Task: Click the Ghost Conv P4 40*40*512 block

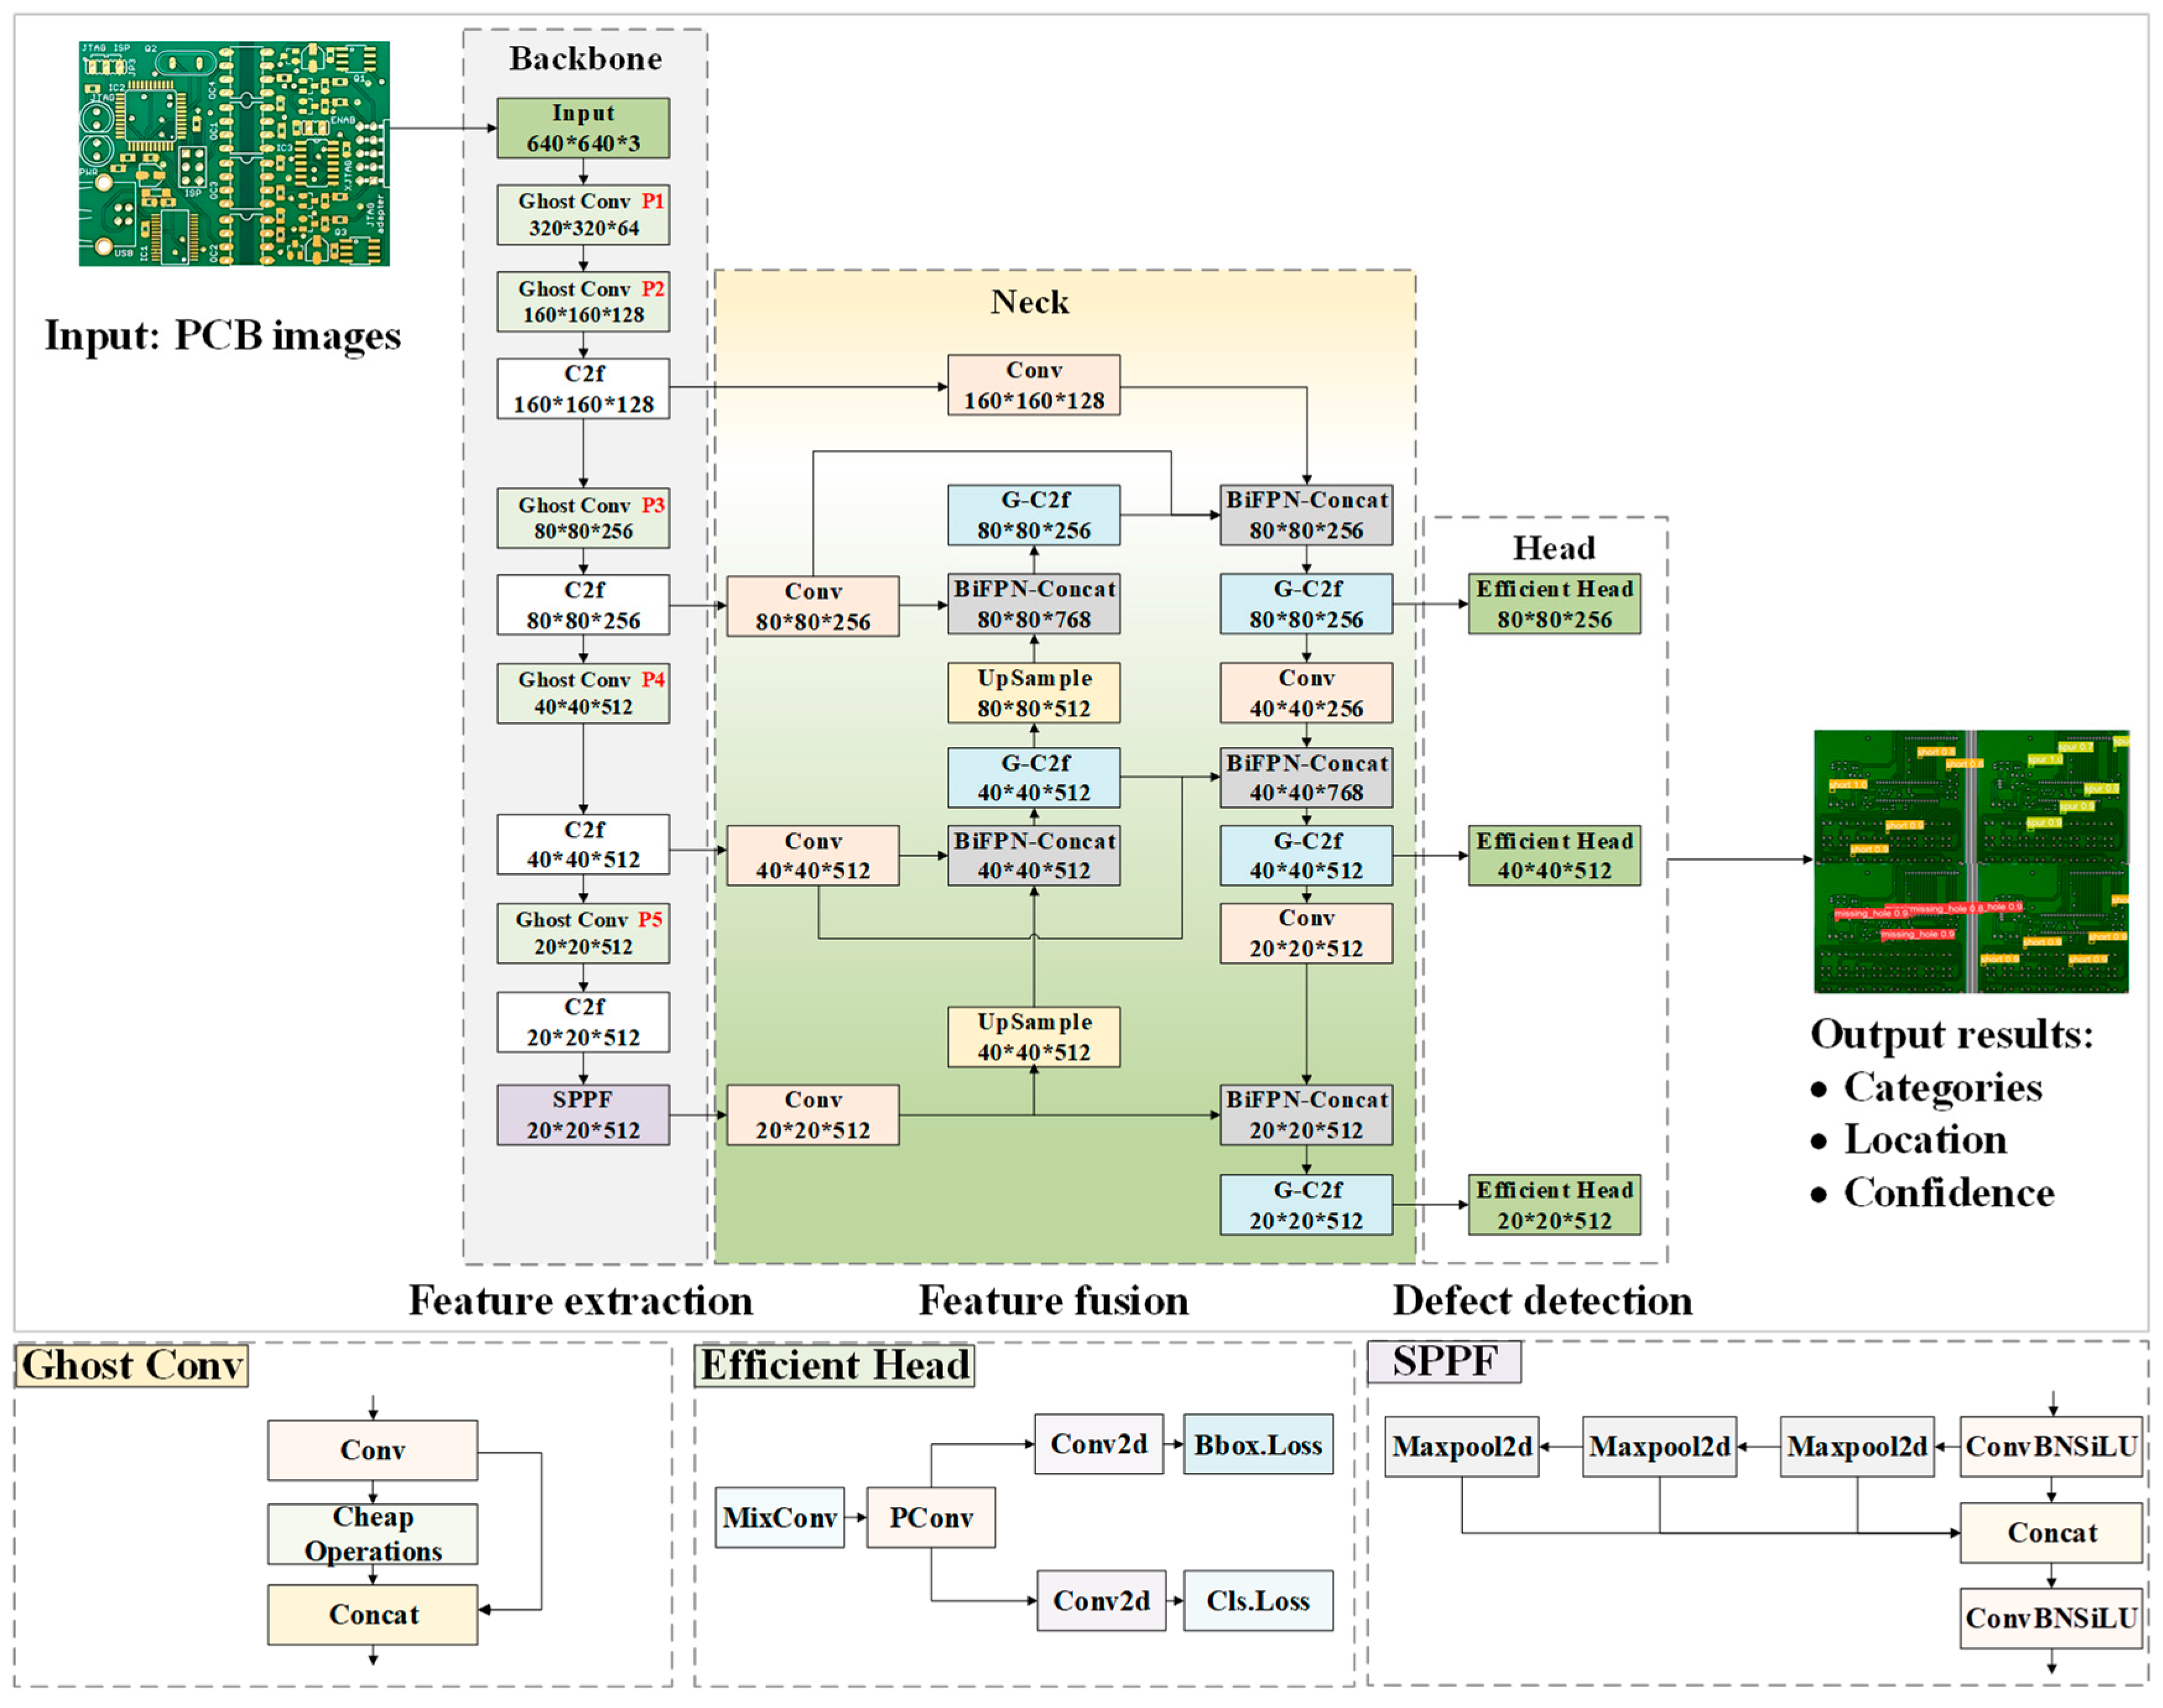Action: click(x=583, y=693)
